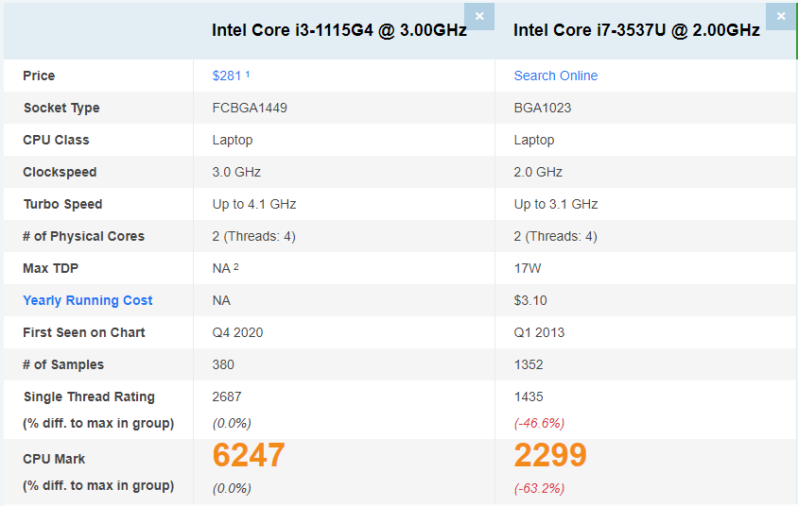Remove Intel Core i3-1115G4 column with X
Image resolution: width=798 pixels, height=506 pixels.
pyautogui.click(x=479, y=16)
